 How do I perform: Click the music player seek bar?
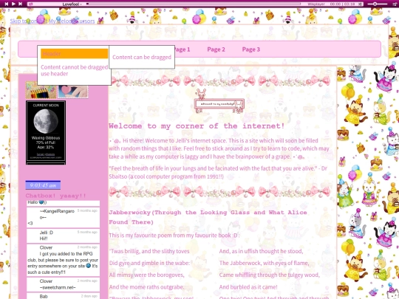(194, 4)
